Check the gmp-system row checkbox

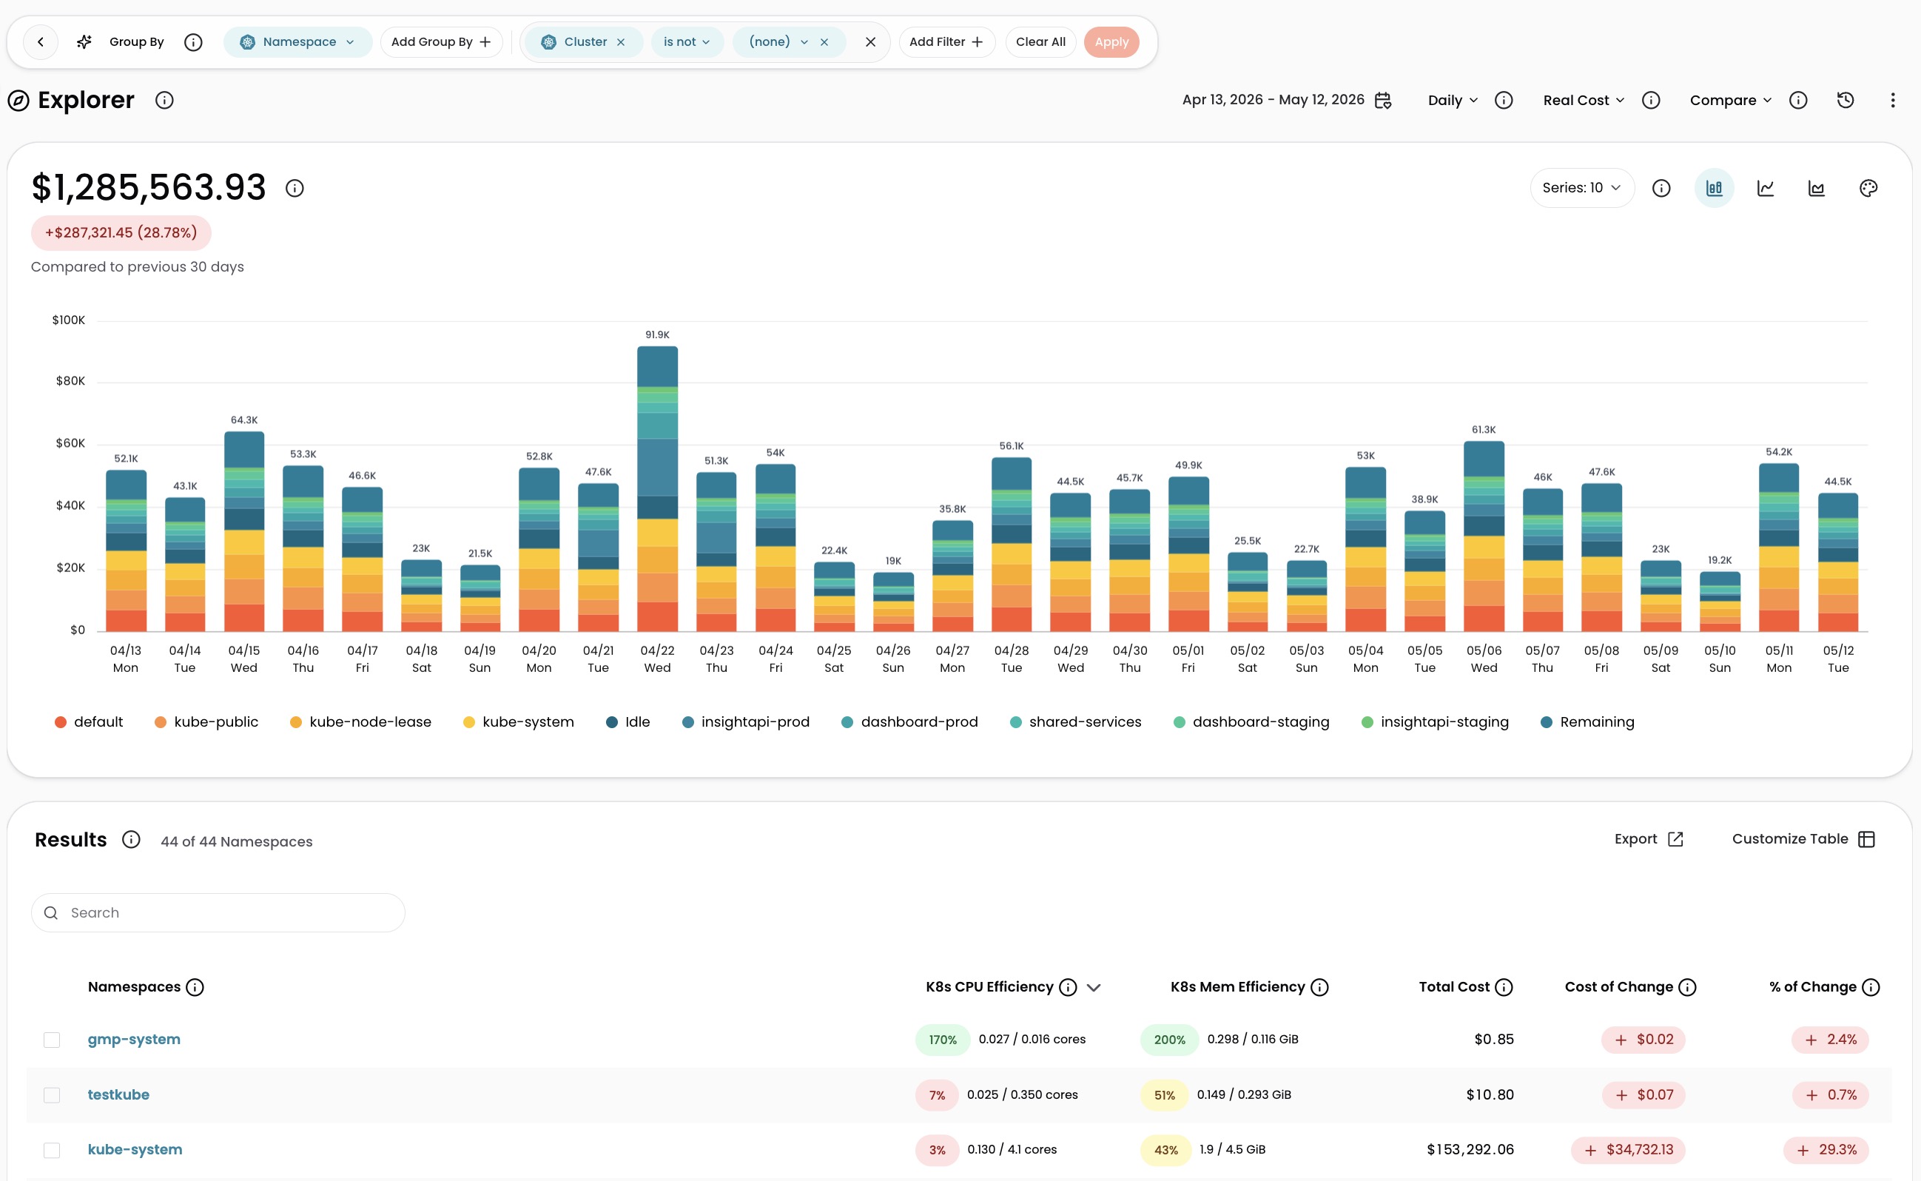click(52, 1040)
